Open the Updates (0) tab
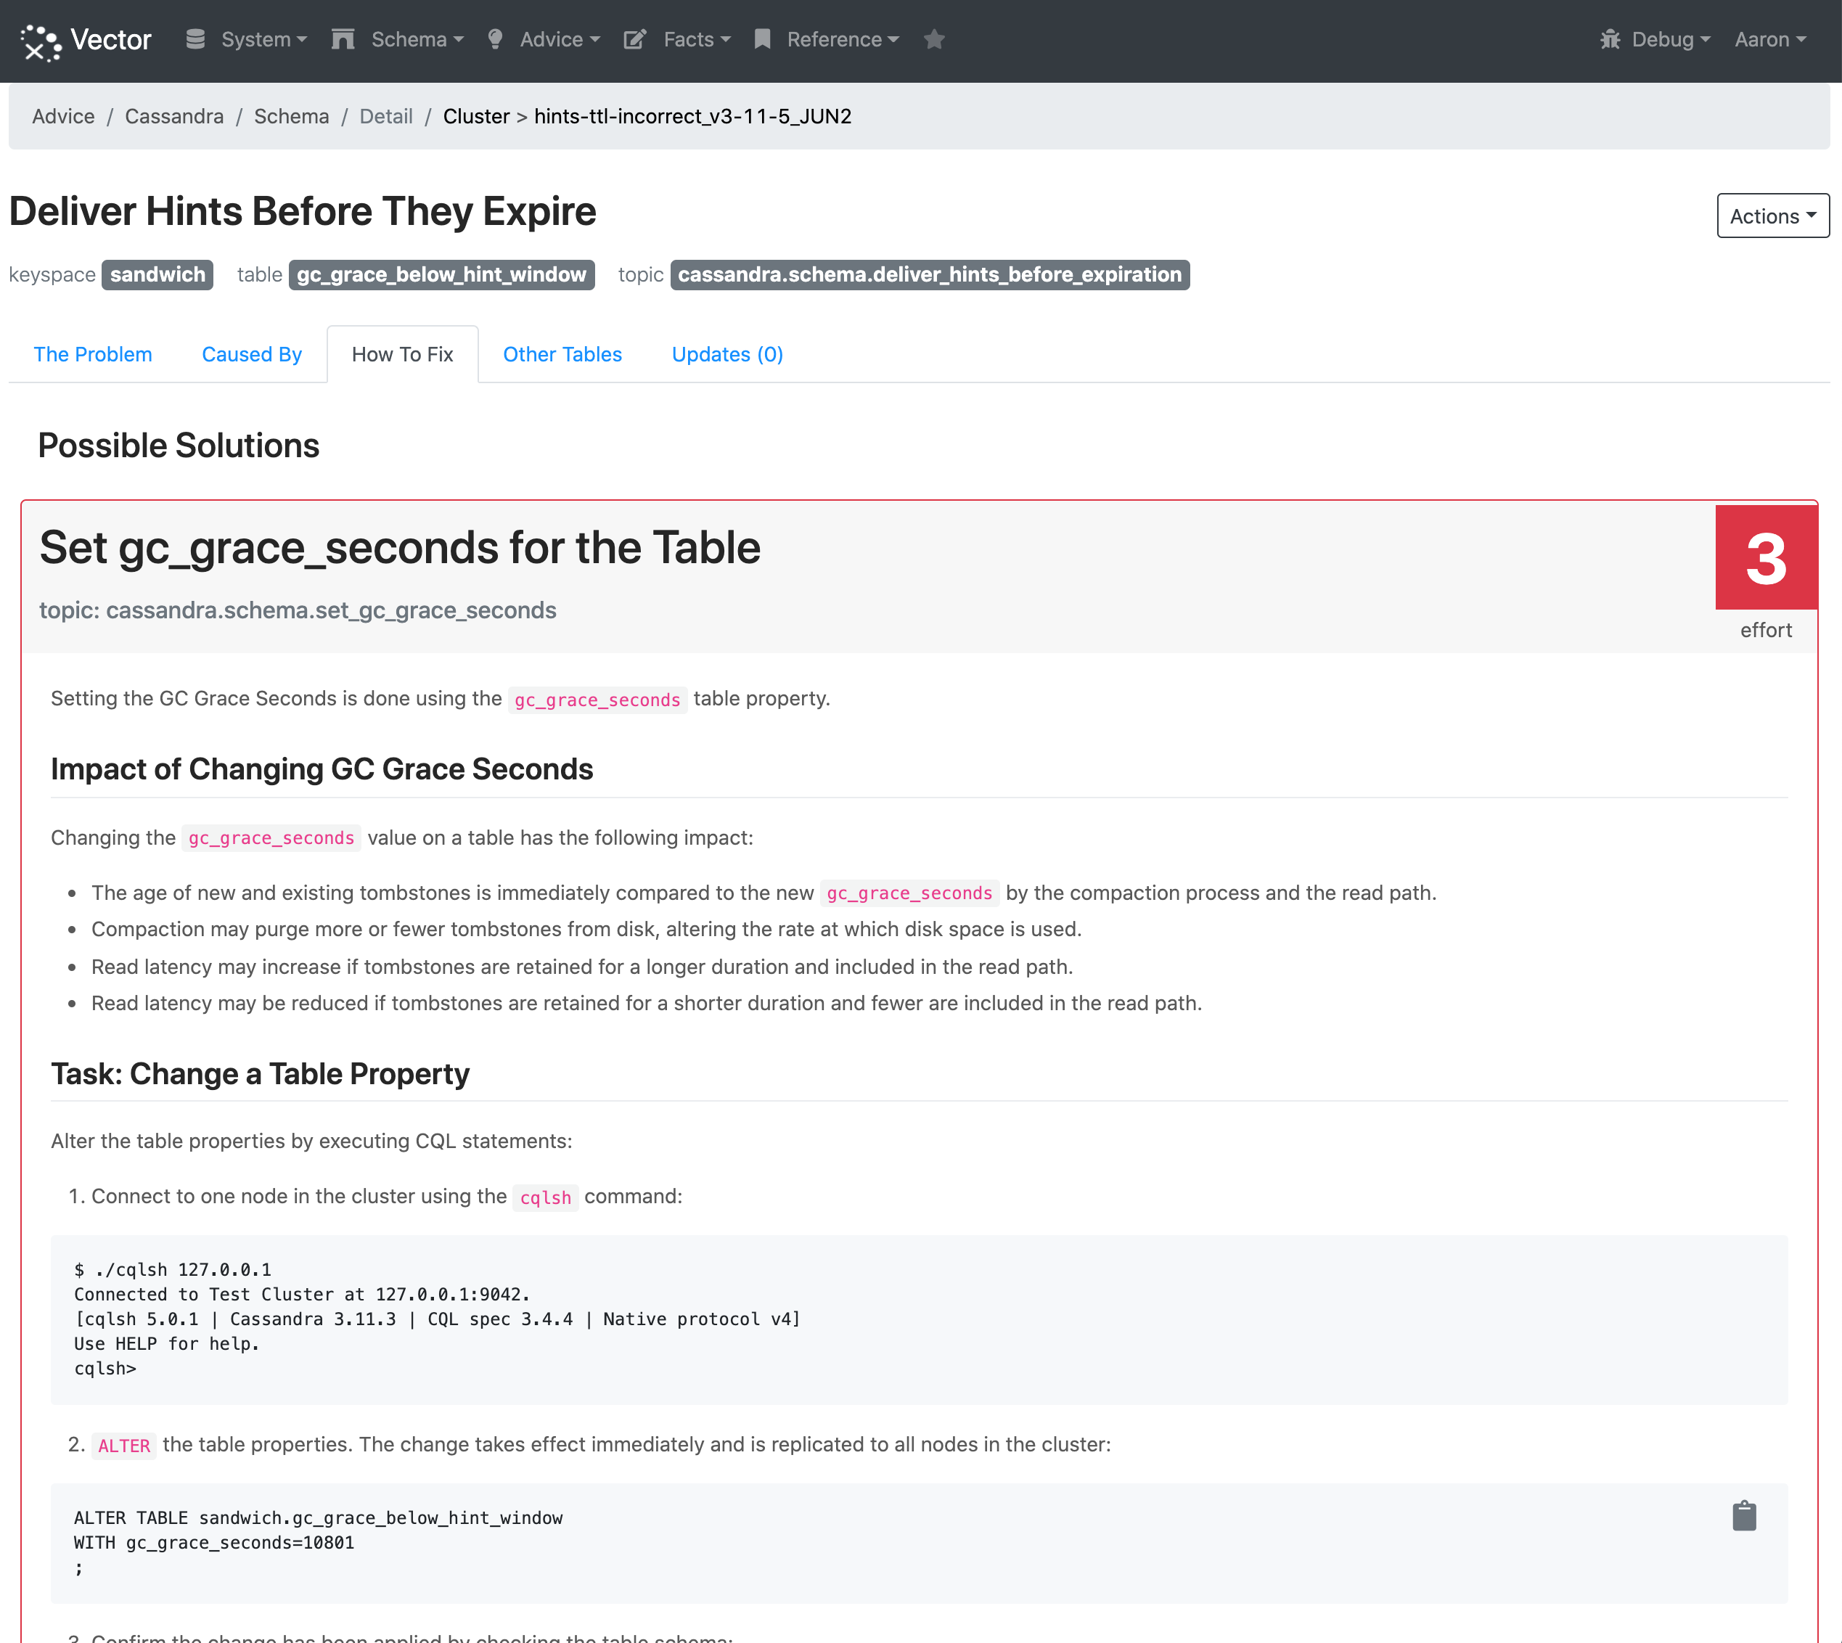 pyautogui.click(x=727, y=354)
